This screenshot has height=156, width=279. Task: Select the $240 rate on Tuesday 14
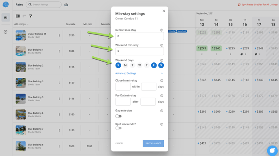tap(216, 48)
